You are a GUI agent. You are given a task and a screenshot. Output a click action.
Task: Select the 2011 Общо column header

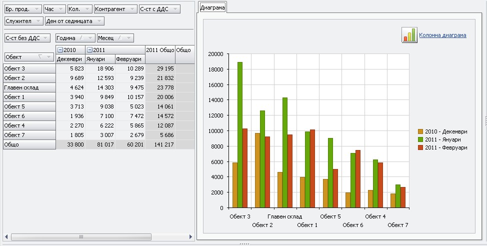click(160, 54)
